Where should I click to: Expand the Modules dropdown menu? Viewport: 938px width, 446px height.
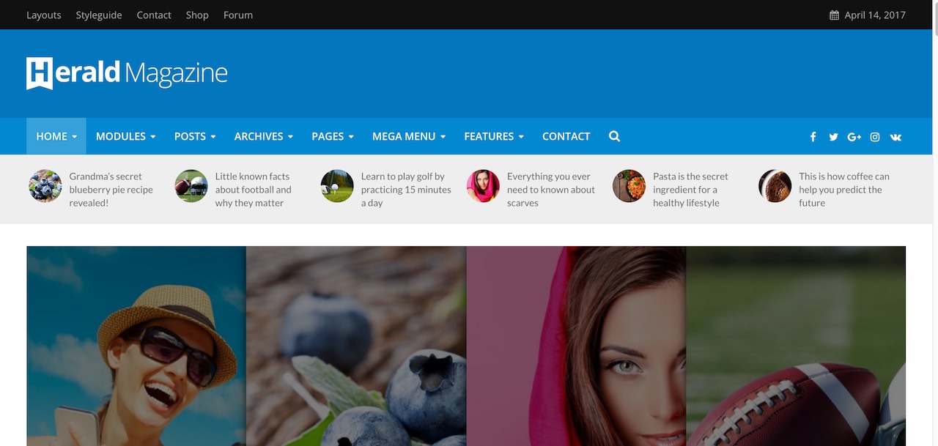[125, 136]
